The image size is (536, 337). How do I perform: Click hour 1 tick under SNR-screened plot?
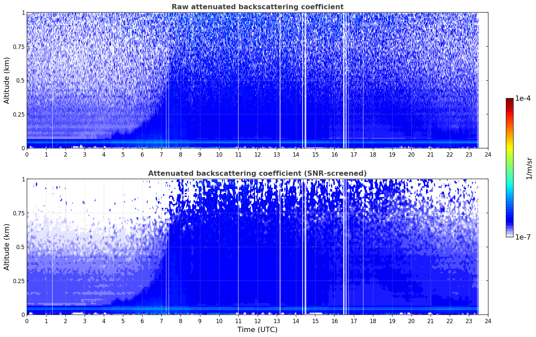[x=46, y=321]
